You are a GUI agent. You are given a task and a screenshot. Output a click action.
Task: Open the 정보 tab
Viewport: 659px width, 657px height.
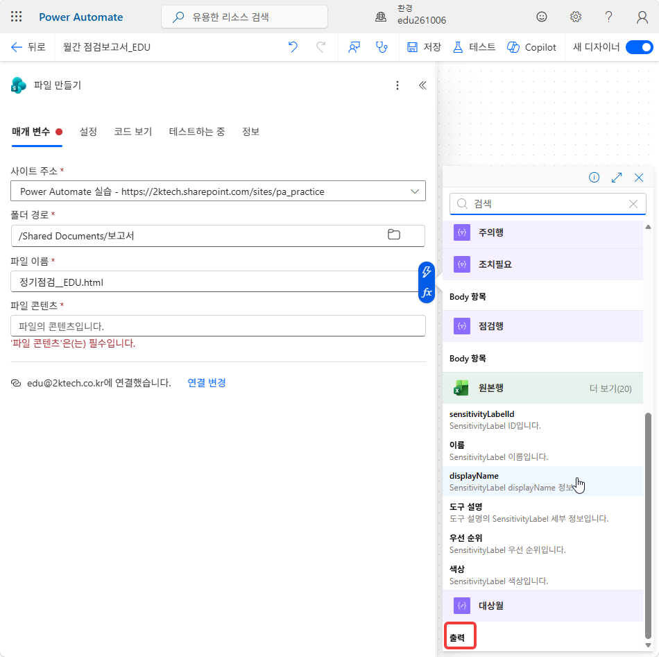[250, 132]
